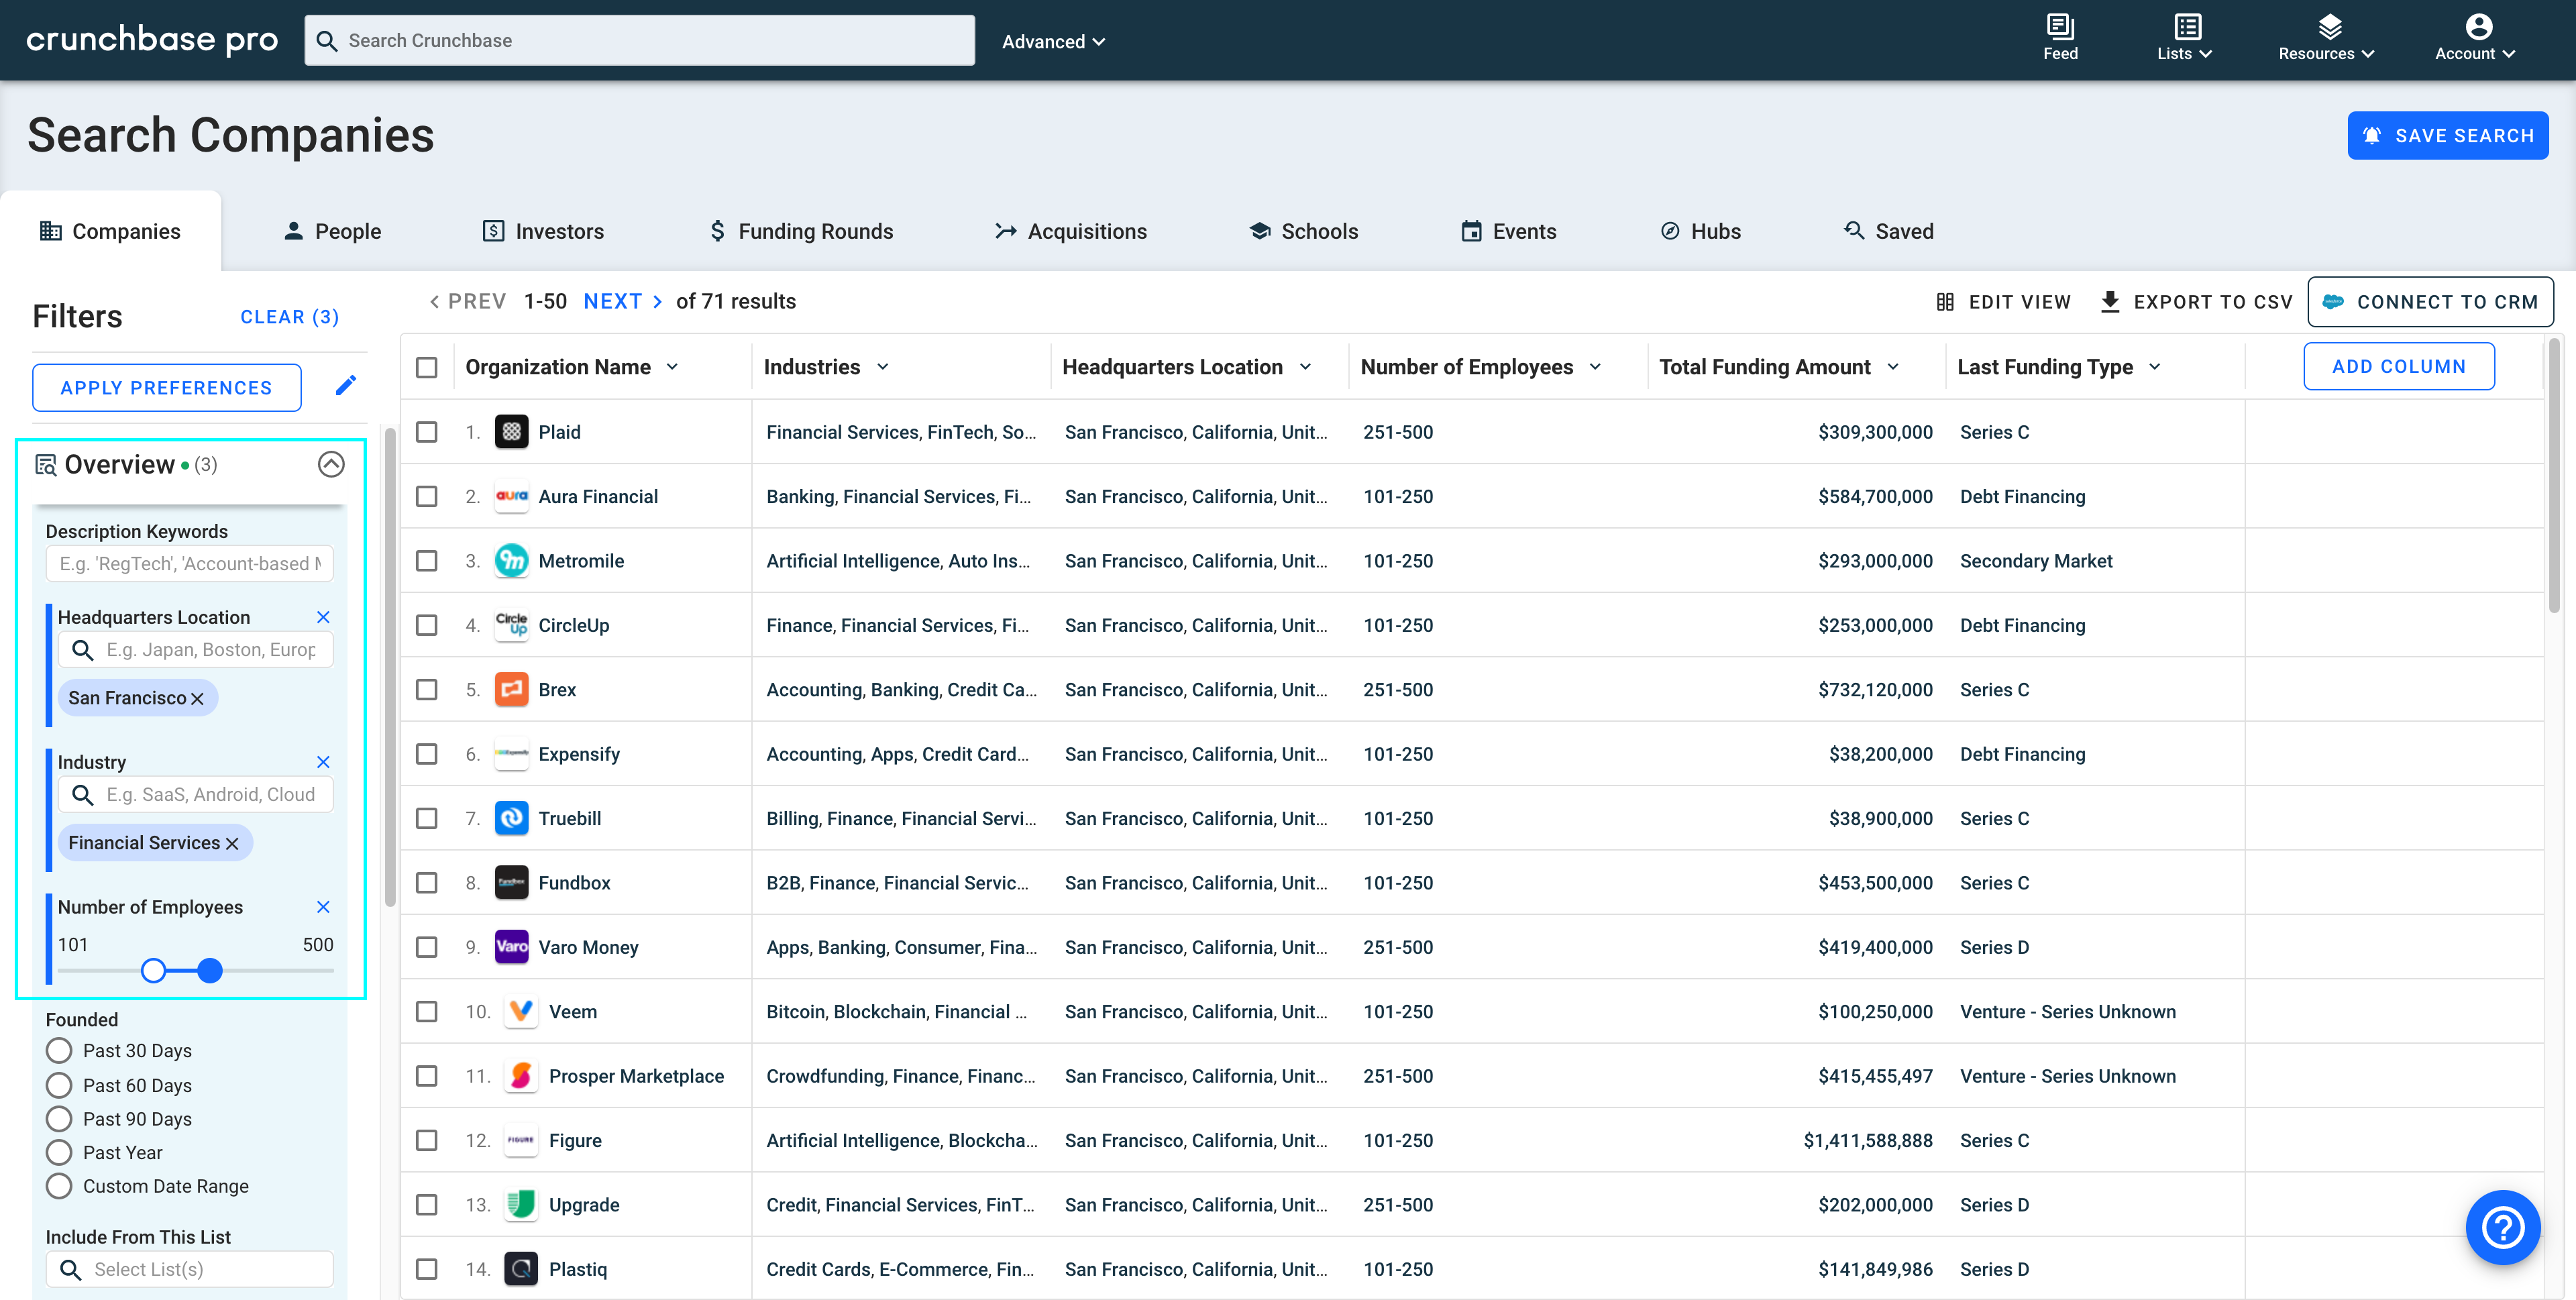This screenshot has height=1300, width=2576.
Task: Switch to the Funding Rounds tab
Action: (801, 231)
